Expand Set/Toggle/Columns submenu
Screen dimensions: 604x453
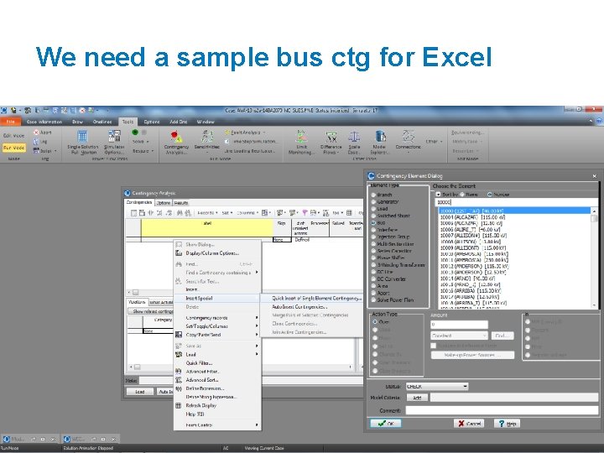pyautogui.click(x=217, y=326)
